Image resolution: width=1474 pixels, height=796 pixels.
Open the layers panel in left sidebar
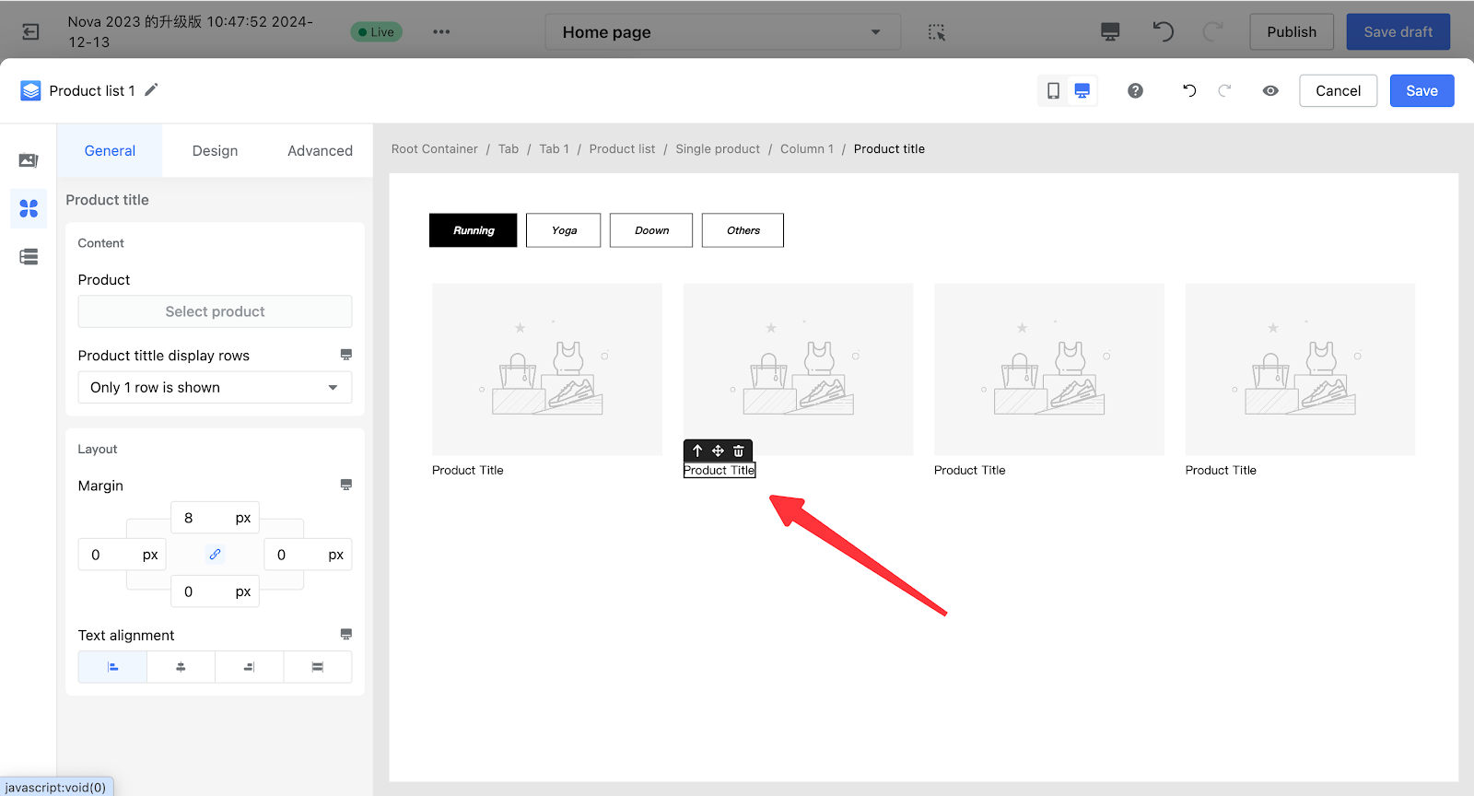pos(29,257)
